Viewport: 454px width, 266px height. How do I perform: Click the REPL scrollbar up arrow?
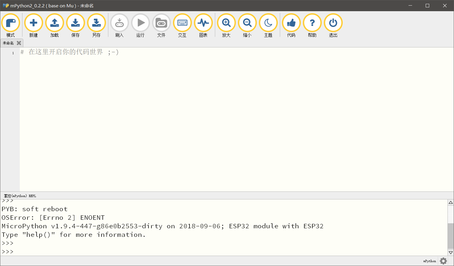point(450,202)
